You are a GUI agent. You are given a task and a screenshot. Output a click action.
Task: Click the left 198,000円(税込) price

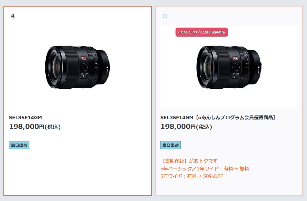point(35,126)
